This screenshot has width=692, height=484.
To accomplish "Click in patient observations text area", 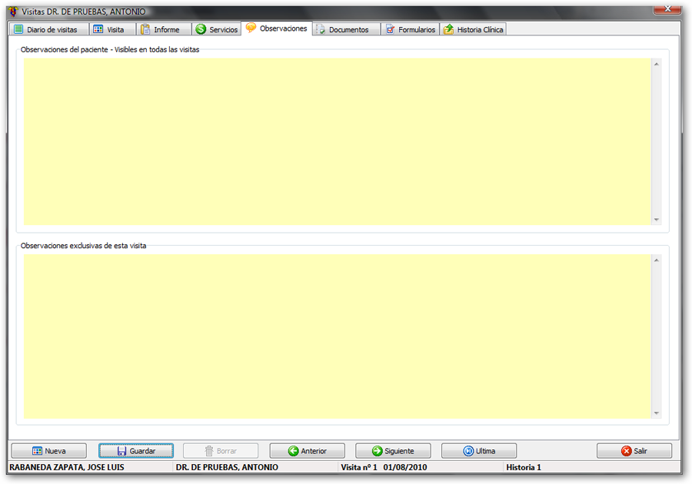I will 337,142.
